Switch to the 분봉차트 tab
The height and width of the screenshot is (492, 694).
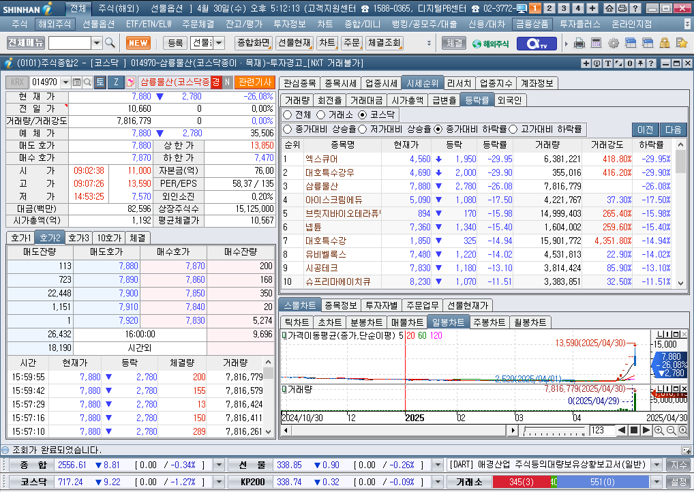(366, 322)
